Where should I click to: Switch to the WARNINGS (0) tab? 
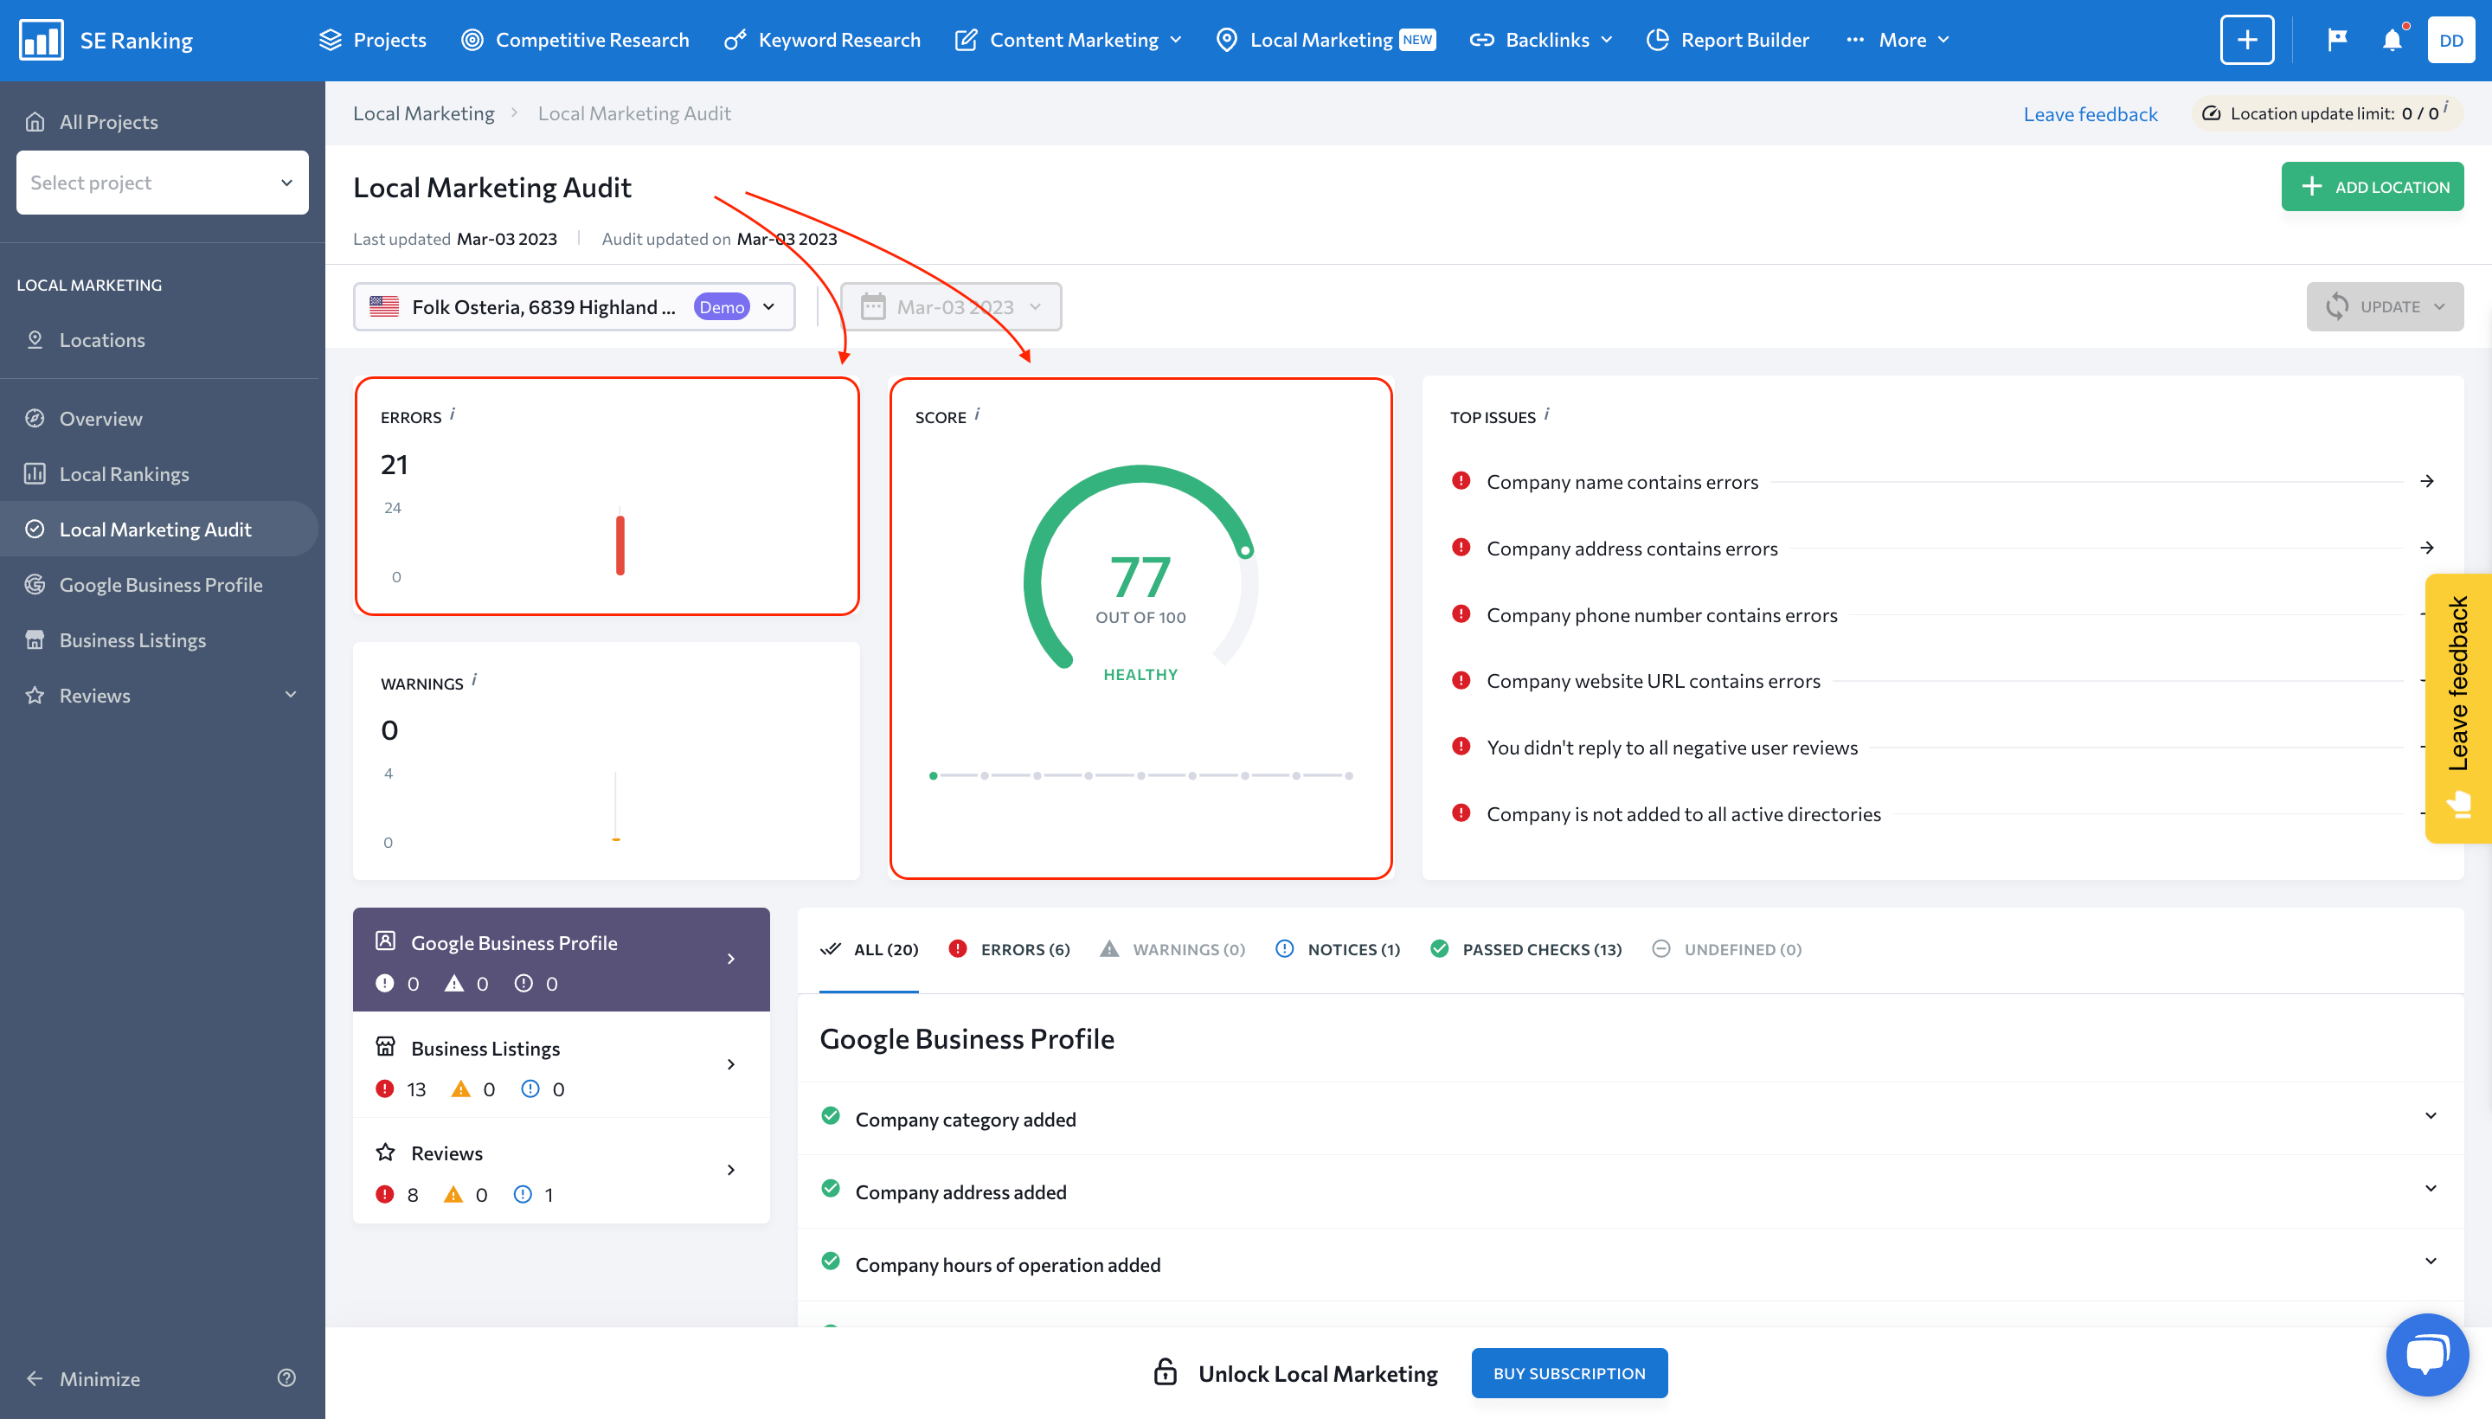pos(1172,949)
